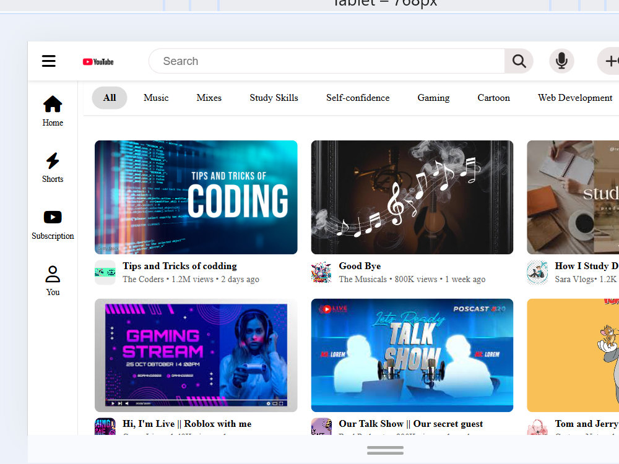619x464 pixels.
Task: Open the You profile section
Action: click(53, 280)
